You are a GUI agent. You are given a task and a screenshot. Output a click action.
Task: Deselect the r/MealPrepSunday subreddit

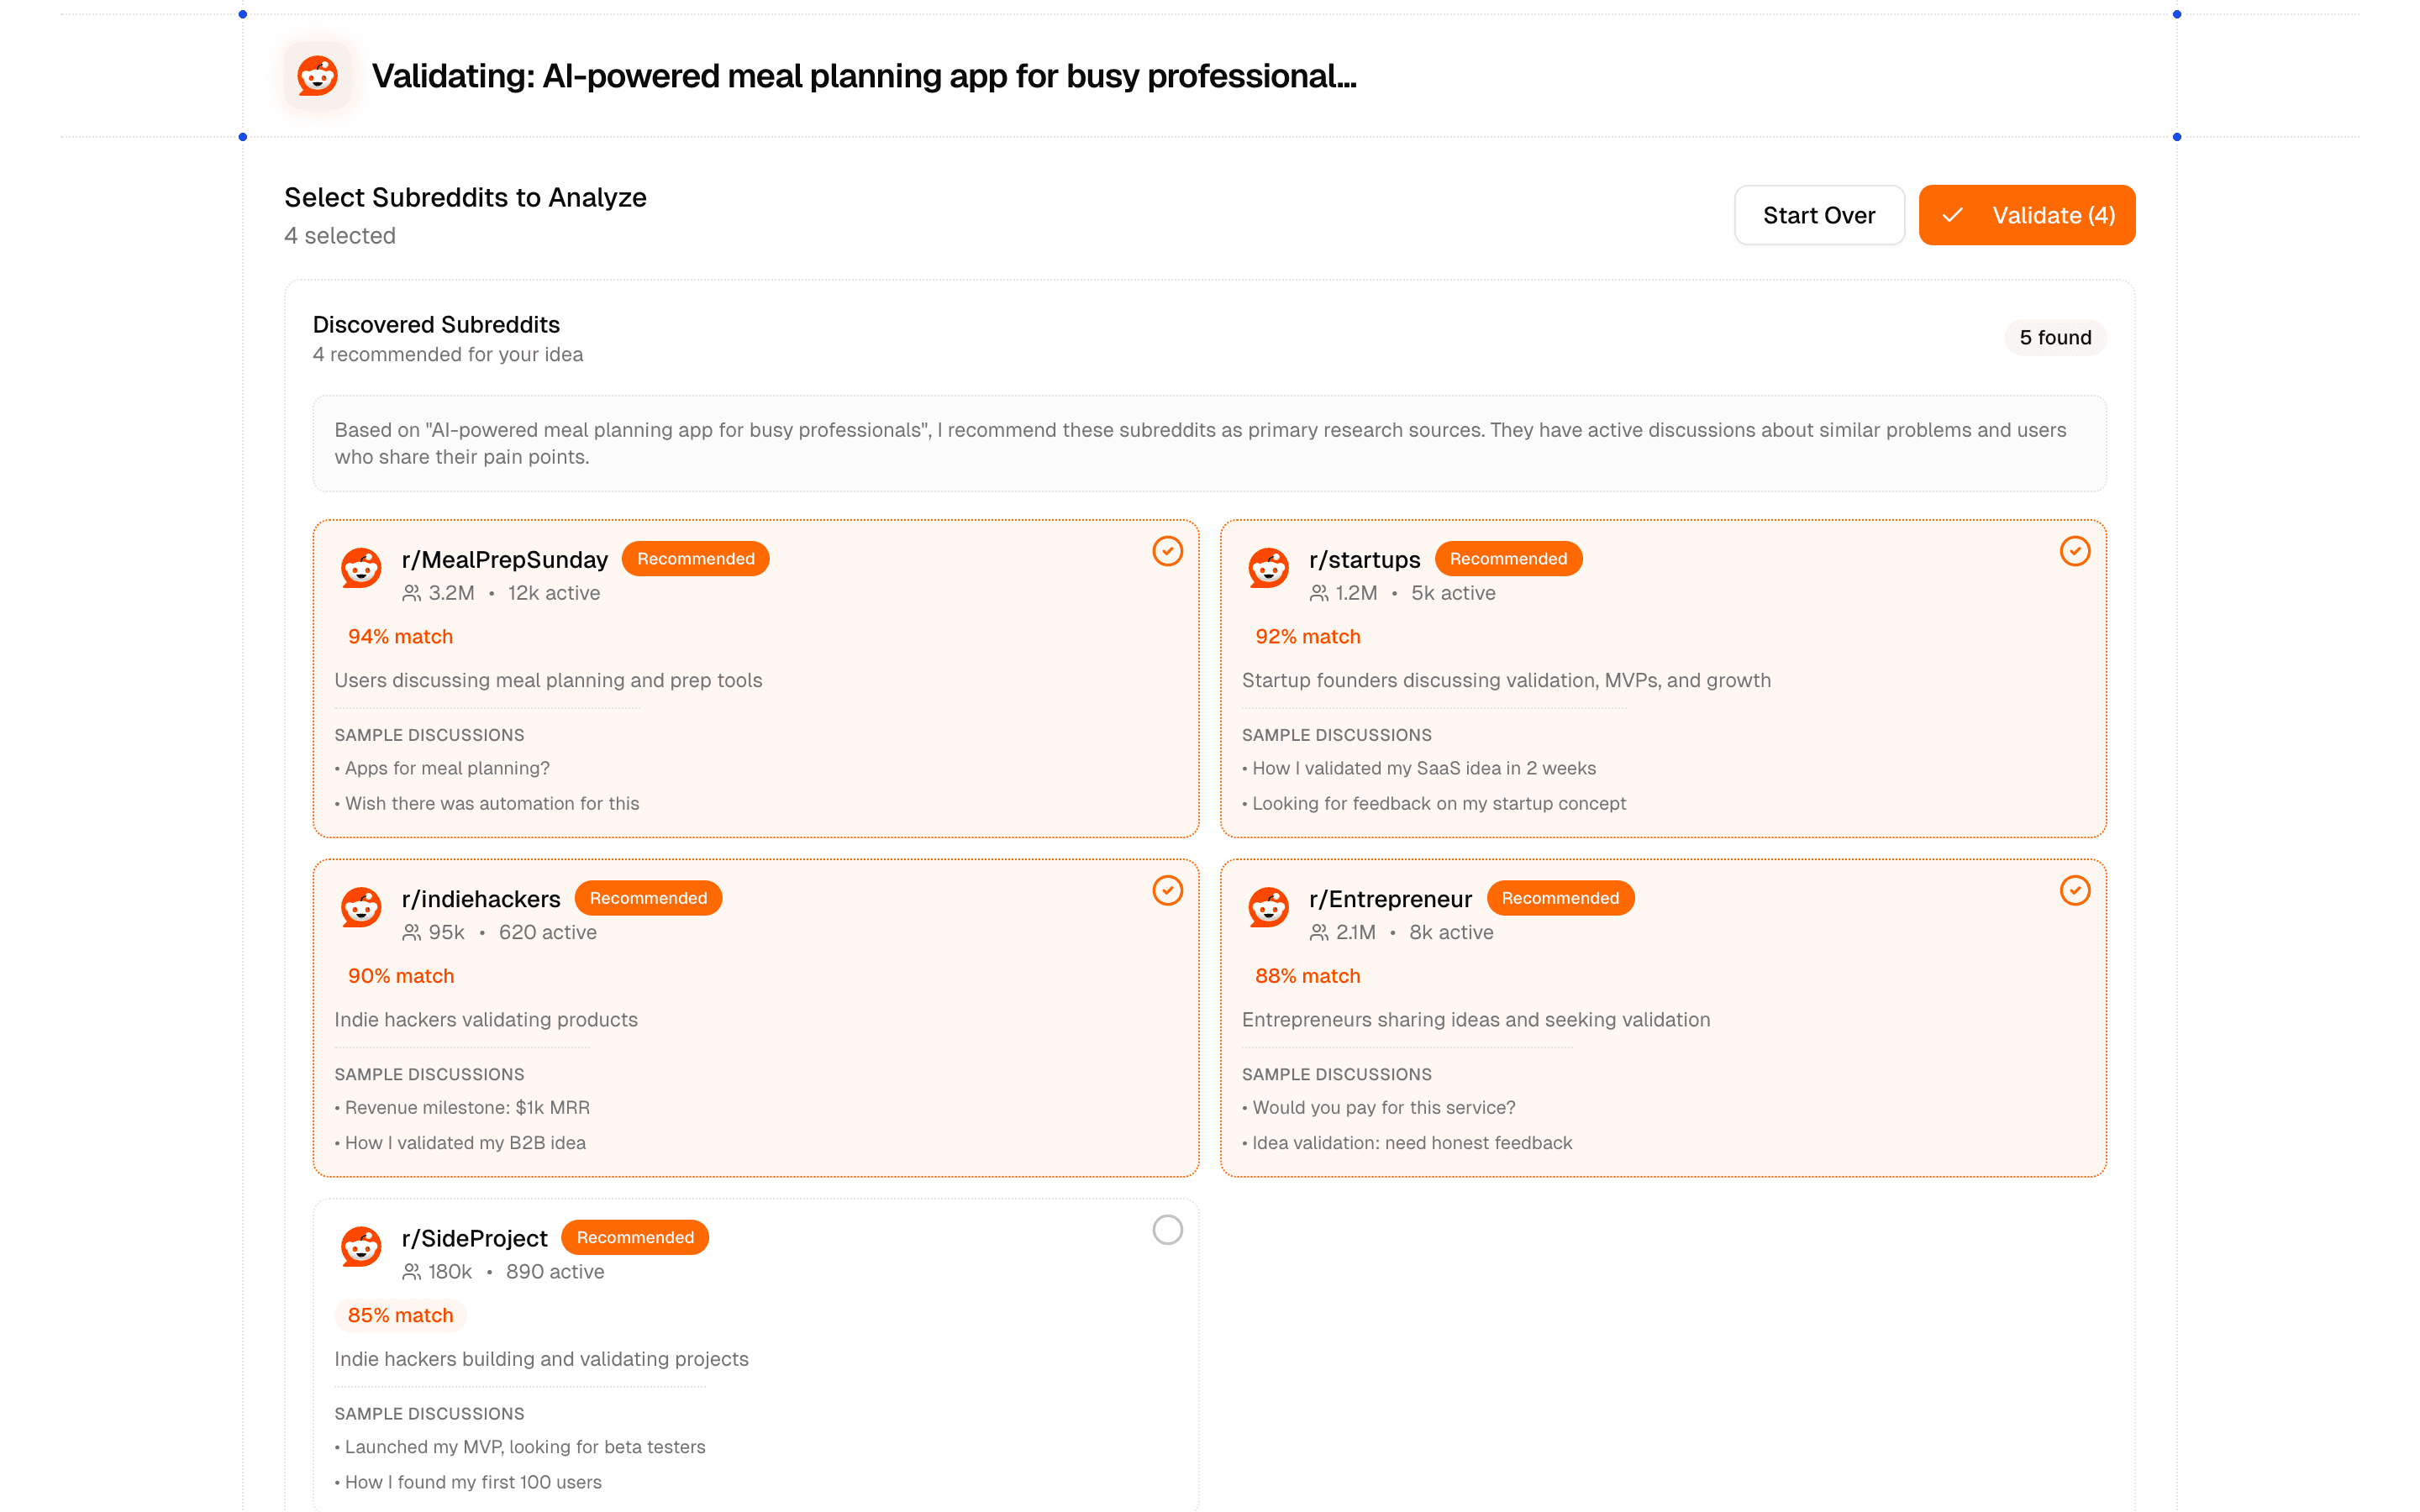[1167, 551]
